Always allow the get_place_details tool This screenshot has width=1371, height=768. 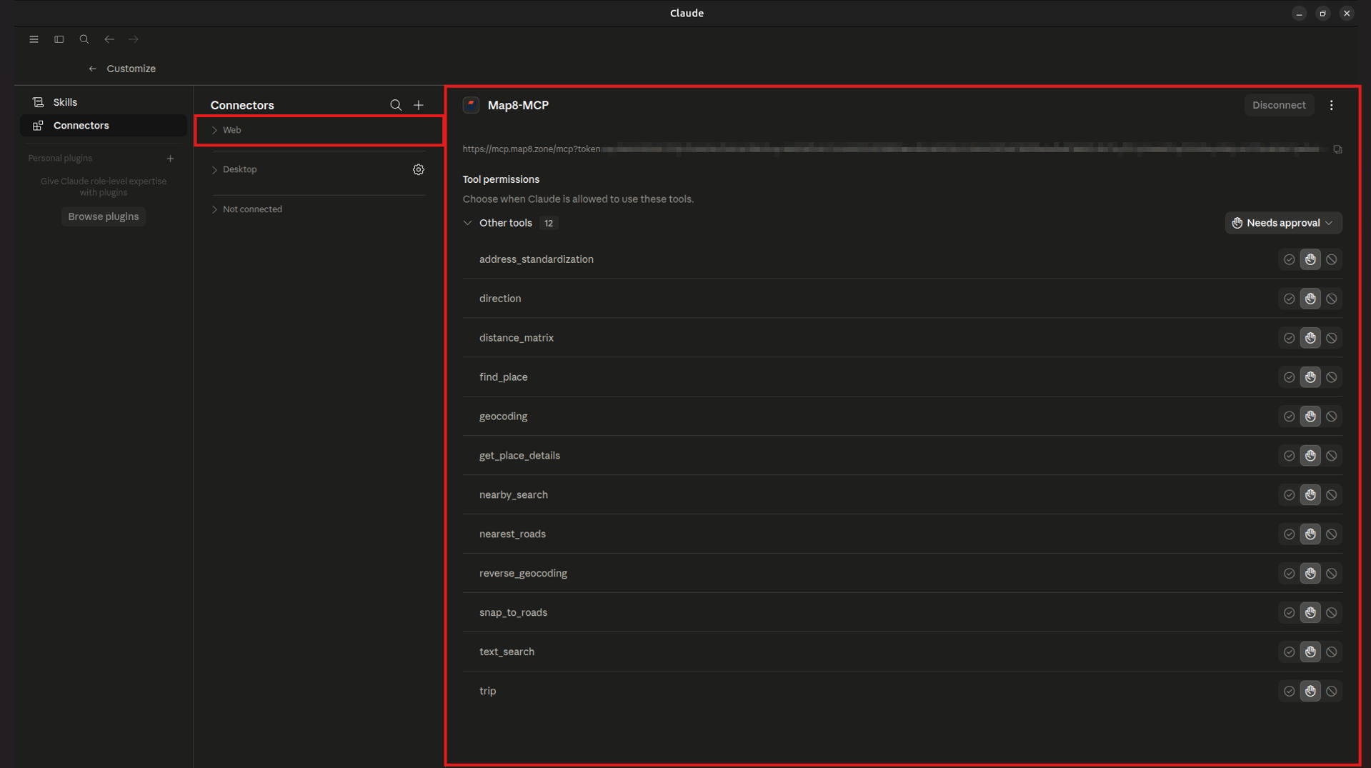click(x=1289, y=456)
